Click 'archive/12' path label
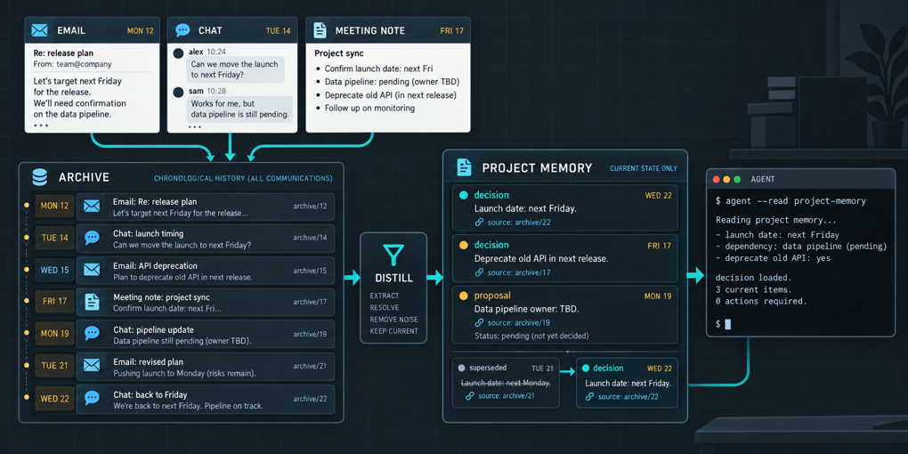This screenshot has width=908, height=454. click(x=310, y=206)
